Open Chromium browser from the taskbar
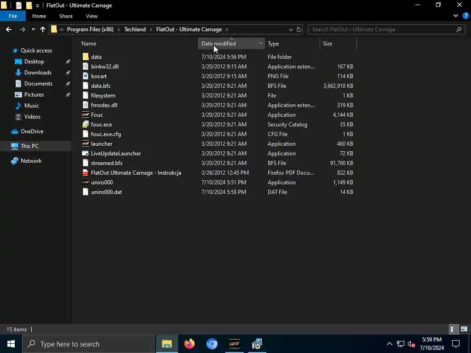 point(212,344)
